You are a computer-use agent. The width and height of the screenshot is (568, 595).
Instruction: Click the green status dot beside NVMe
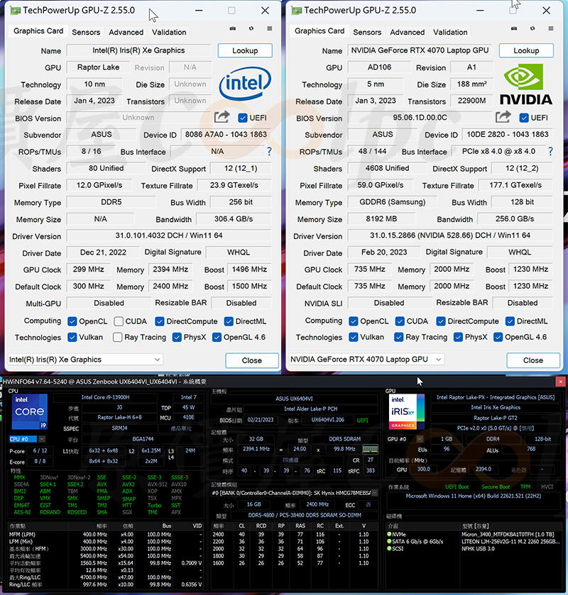coord(389,534)
